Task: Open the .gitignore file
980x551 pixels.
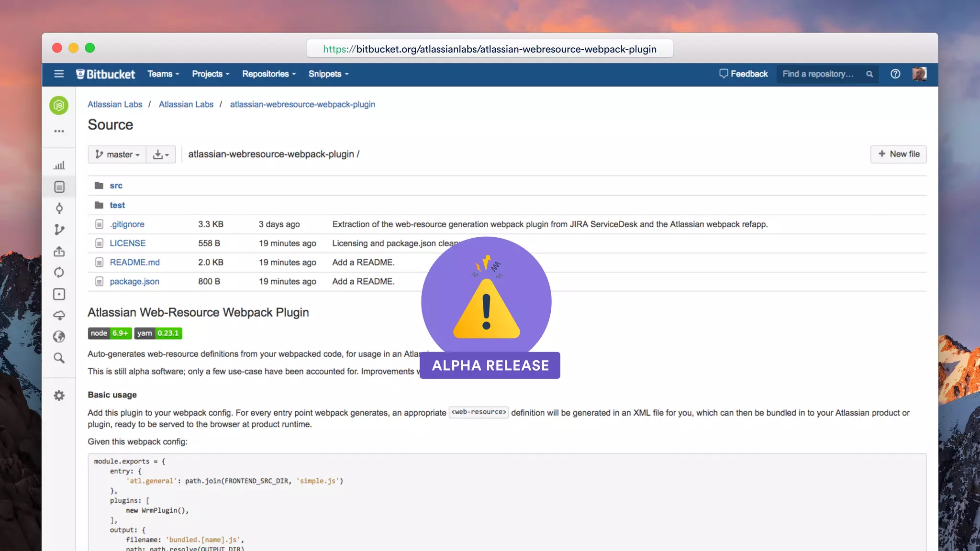Action: [x=127, y=224]
